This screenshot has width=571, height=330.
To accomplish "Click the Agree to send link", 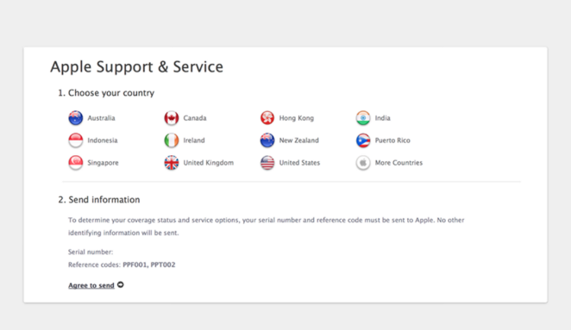I will (x=91, y=285).
